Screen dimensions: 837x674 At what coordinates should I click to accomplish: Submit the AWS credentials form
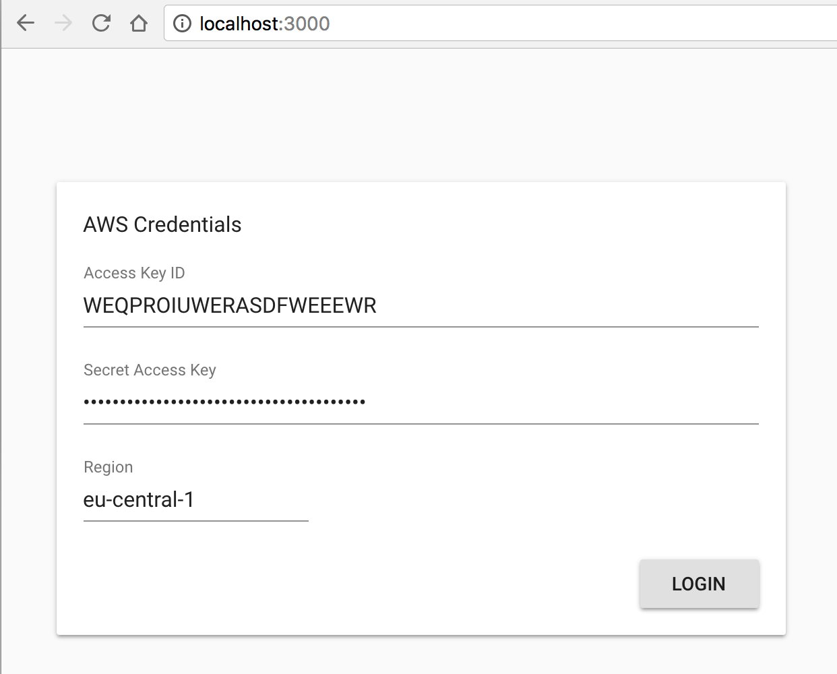coord(699,584)
